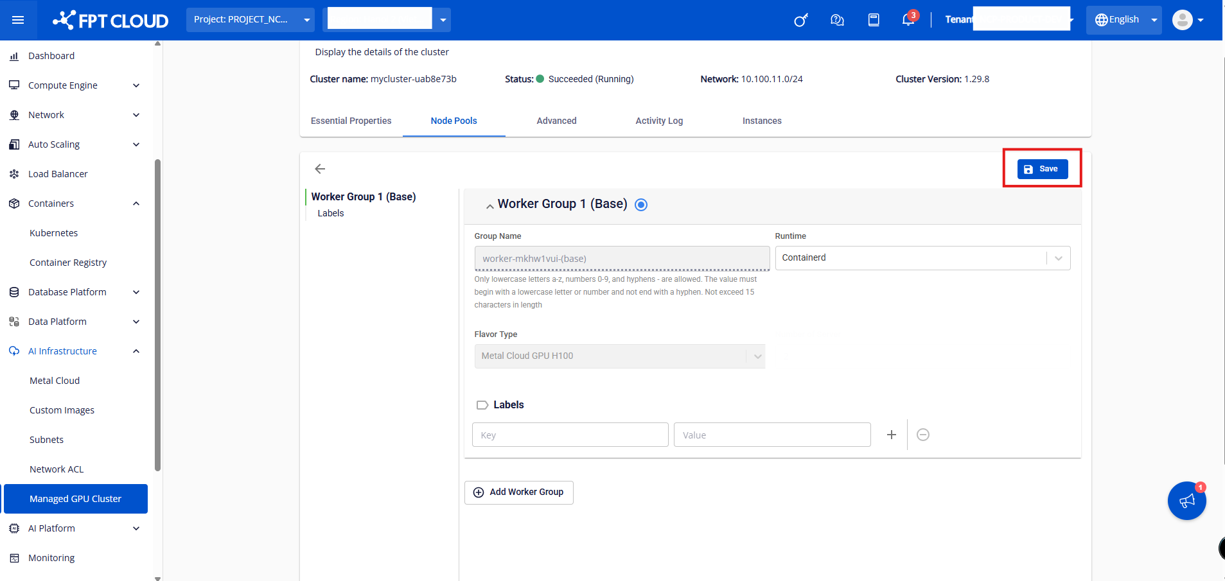Open the Project selector dropdown
The width and height of the screenshot is (1225, 581).
[250, 20]
